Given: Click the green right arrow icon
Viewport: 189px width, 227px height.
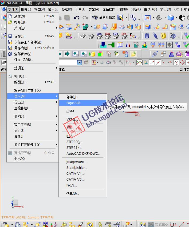Looking at the screenshot, I should (x=67, y=54).
